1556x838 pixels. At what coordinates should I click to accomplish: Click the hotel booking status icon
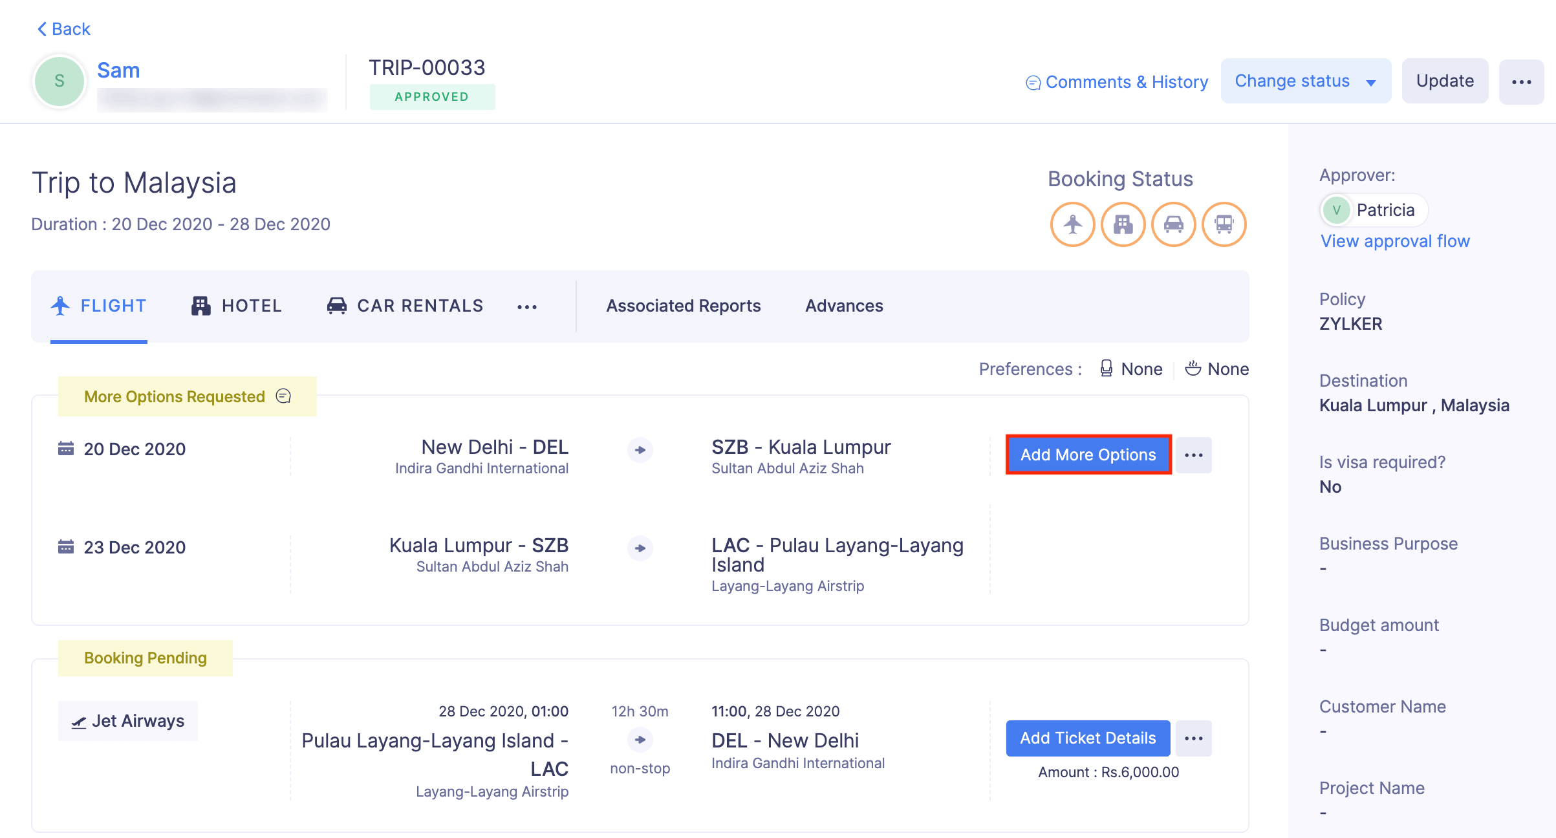[1123, 224]
